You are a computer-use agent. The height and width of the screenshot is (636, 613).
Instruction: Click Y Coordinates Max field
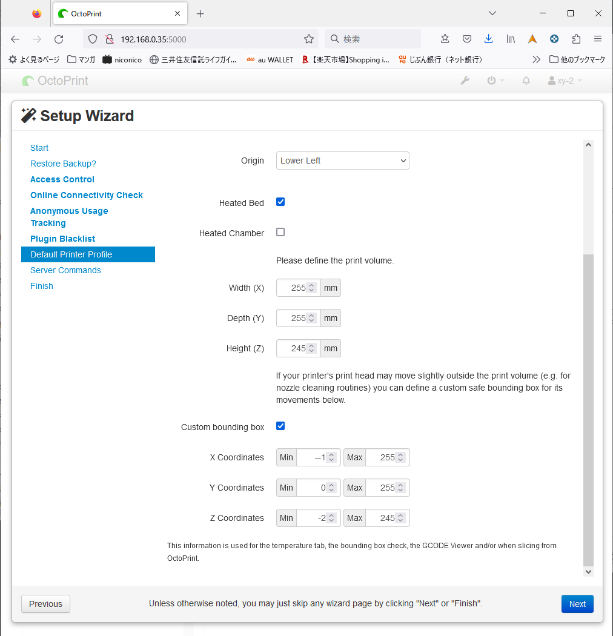(388, 488)
